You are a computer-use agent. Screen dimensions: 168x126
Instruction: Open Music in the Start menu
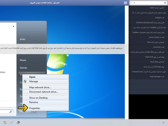23,60
